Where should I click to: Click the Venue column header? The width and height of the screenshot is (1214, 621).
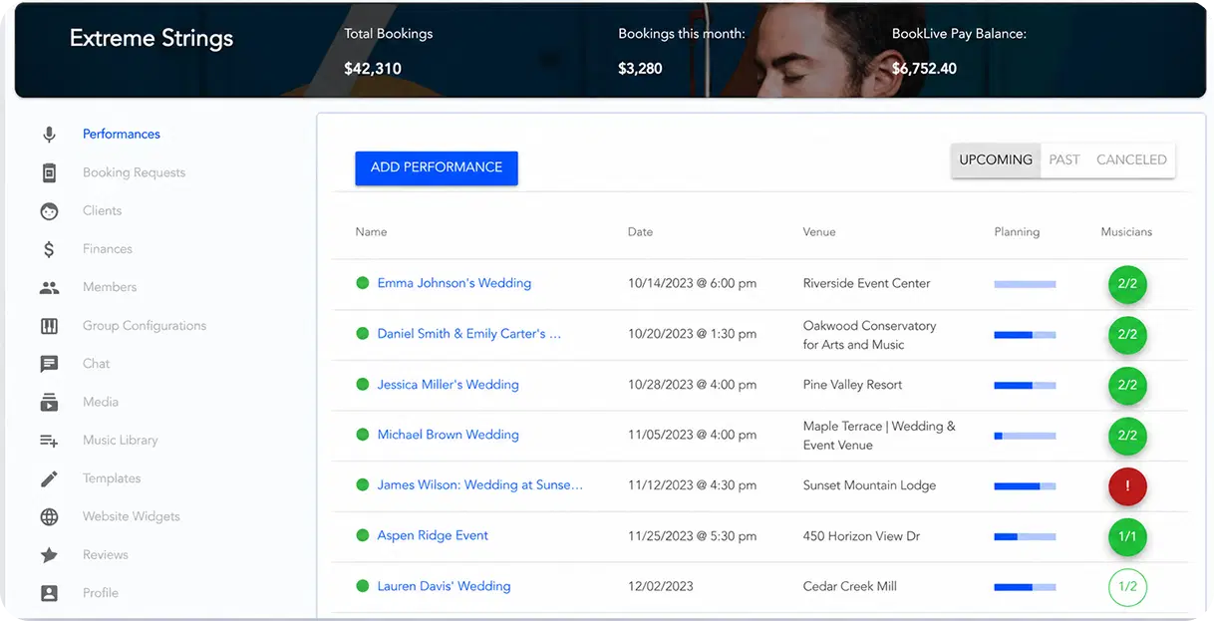pyautogui.click(x=819, y=232)
